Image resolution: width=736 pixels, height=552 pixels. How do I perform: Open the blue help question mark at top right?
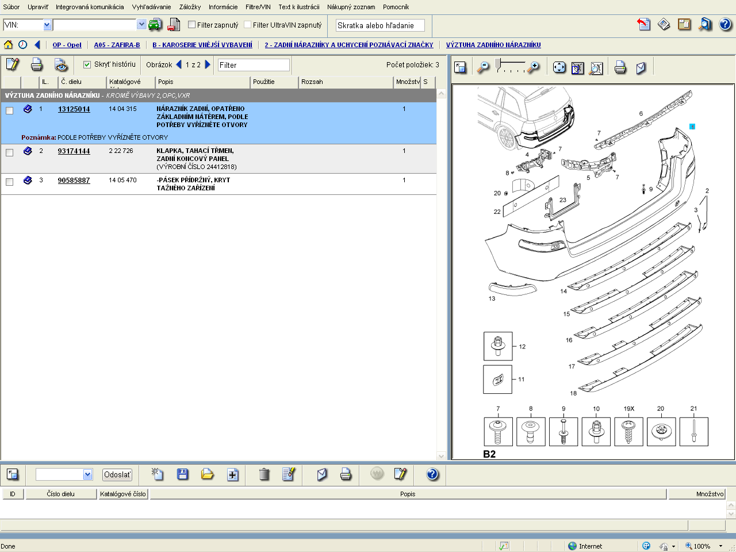tap(725, 24)
